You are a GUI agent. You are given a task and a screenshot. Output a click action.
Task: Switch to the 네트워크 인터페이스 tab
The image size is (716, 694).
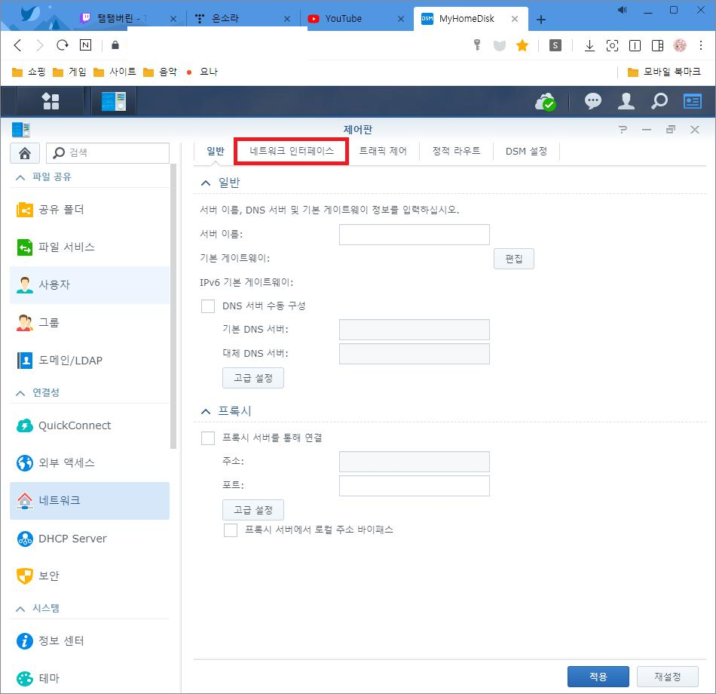coord(292,151)
